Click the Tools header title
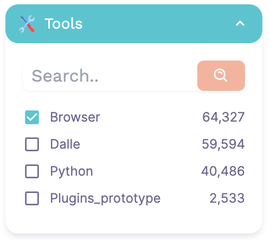 click(63, 24)
